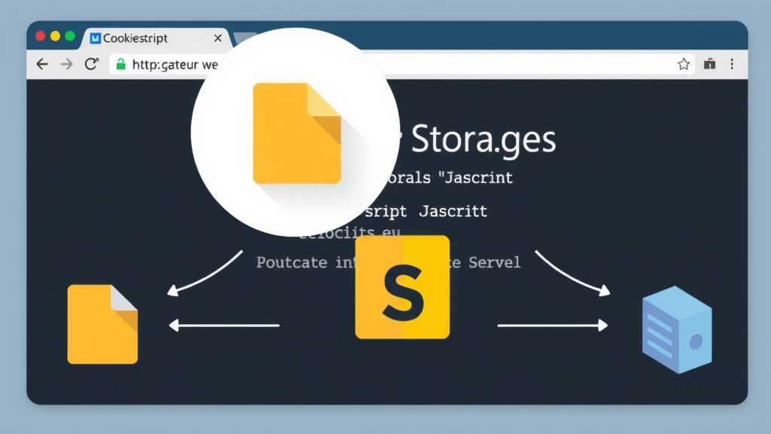
Task: Open the three-dot browser menu
Action: [x=733, y=65]
